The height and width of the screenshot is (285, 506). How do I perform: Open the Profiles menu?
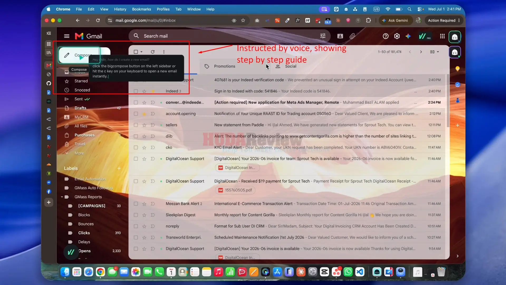tap(163, 9)
